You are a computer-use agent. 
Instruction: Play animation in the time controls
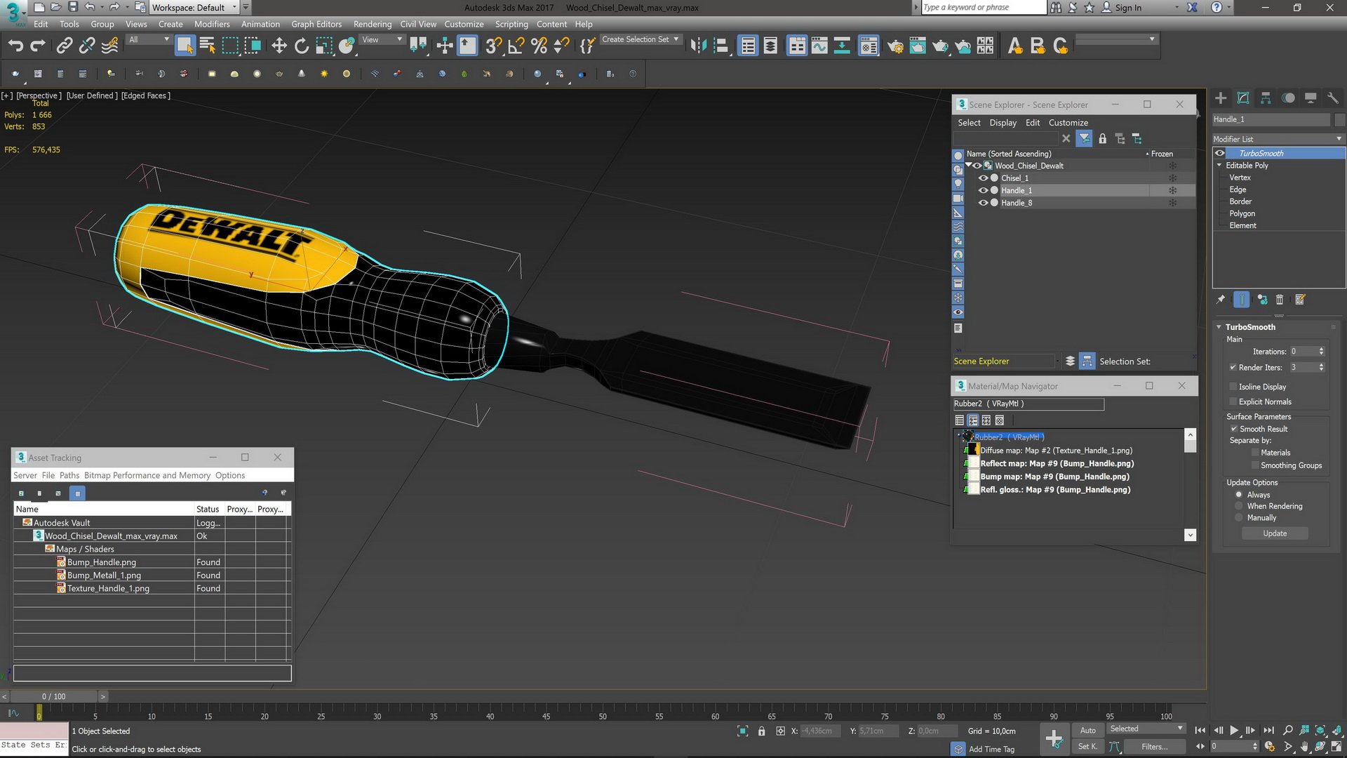1234,731
